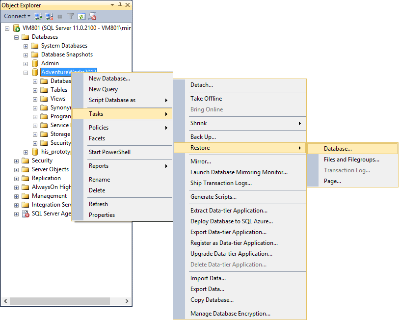This screenshot has height=320, width=400.
Task: Expand the Management folder
Action: [x=16, y=195]
